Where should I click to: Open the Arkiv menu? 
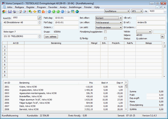(10, 7)
